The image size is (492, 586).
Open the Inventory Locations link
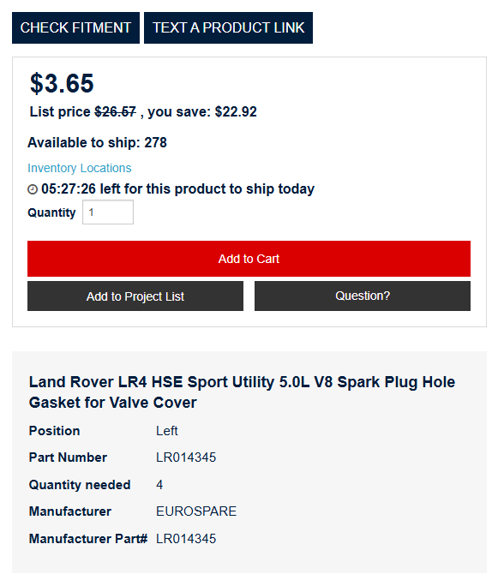coord(79,168)
